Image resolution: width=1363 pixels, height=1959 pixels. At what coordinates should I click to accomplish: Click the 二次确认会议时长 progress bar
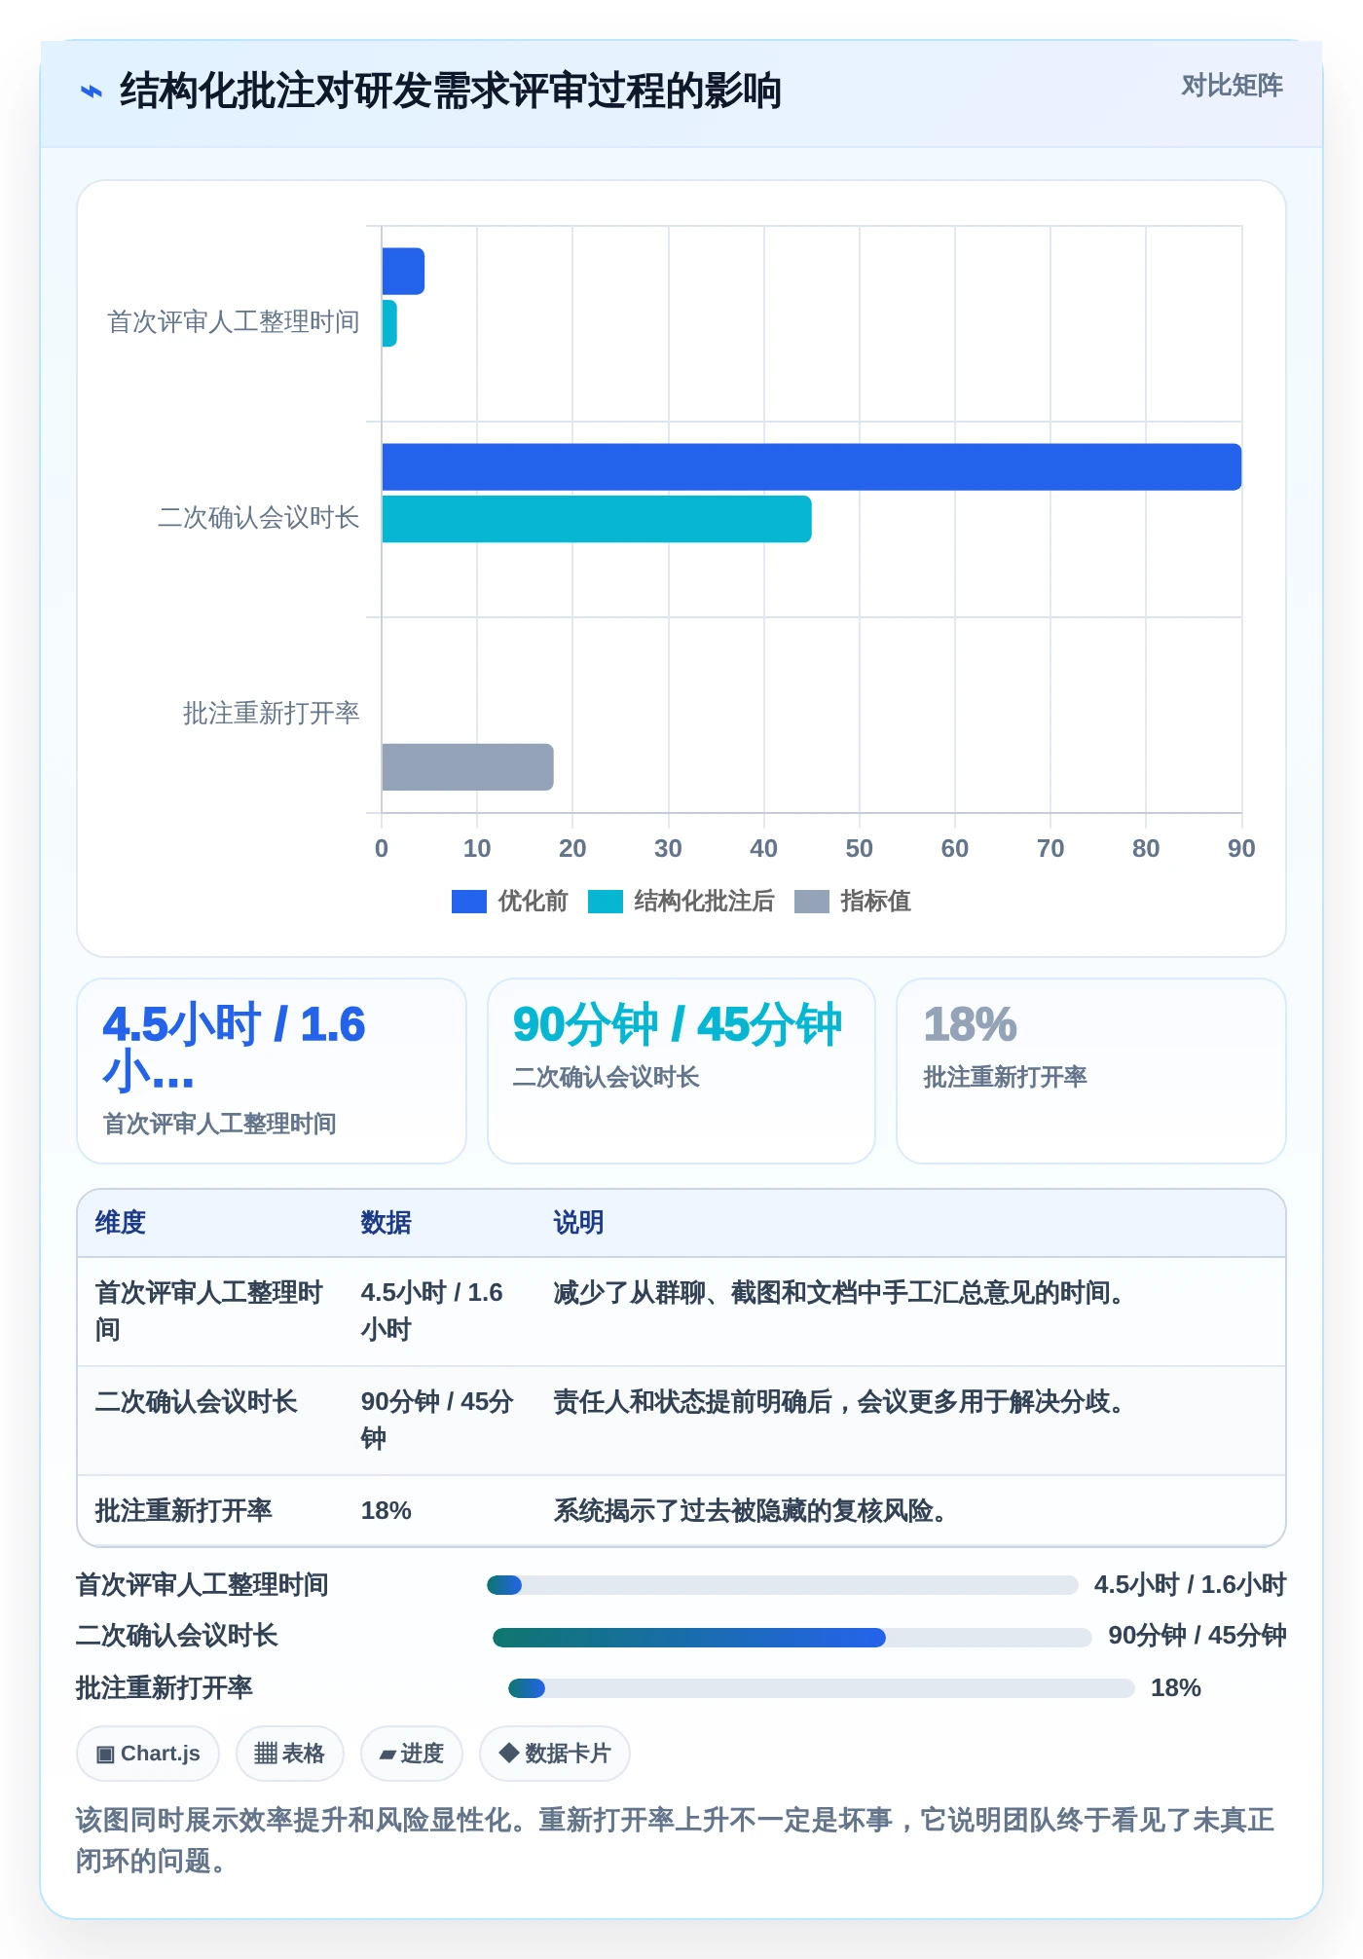pyautogui.click(x=792, y=1638)
